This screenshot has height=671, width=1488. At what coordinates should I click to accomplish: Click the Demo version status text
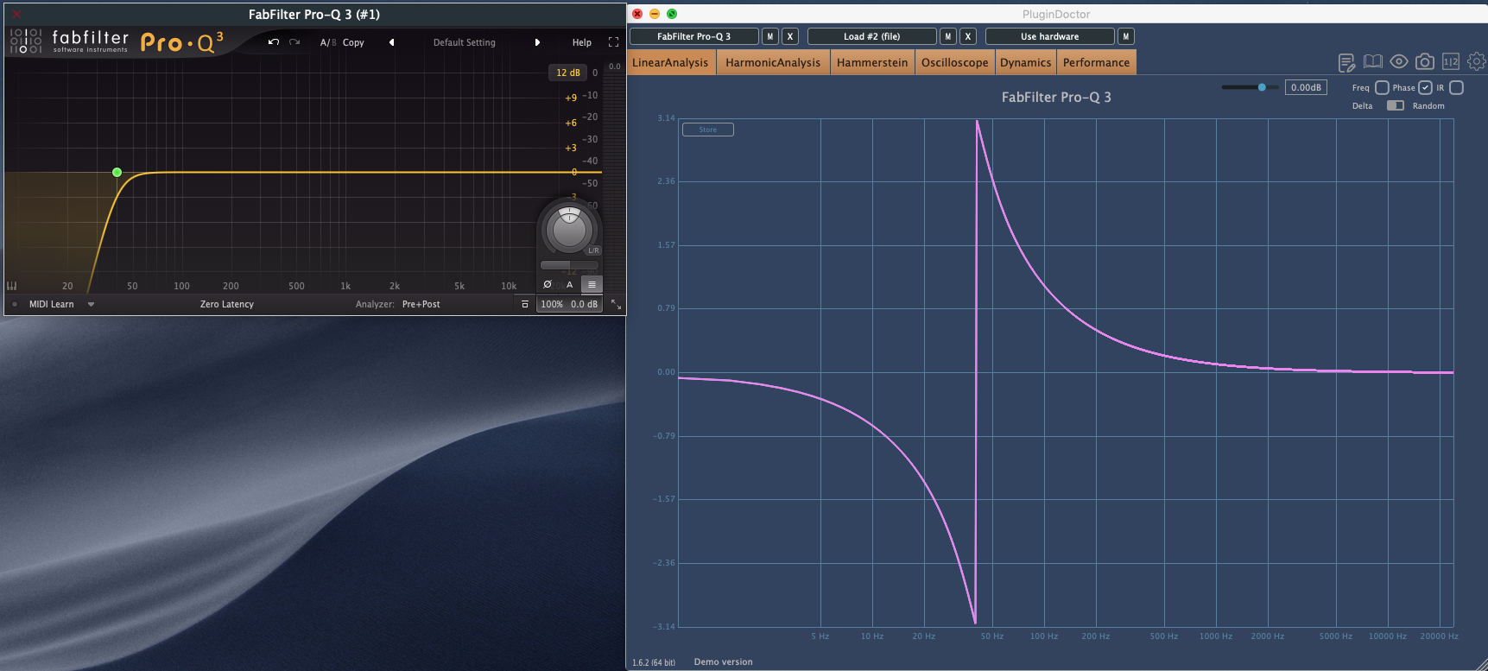click(724, 662)
